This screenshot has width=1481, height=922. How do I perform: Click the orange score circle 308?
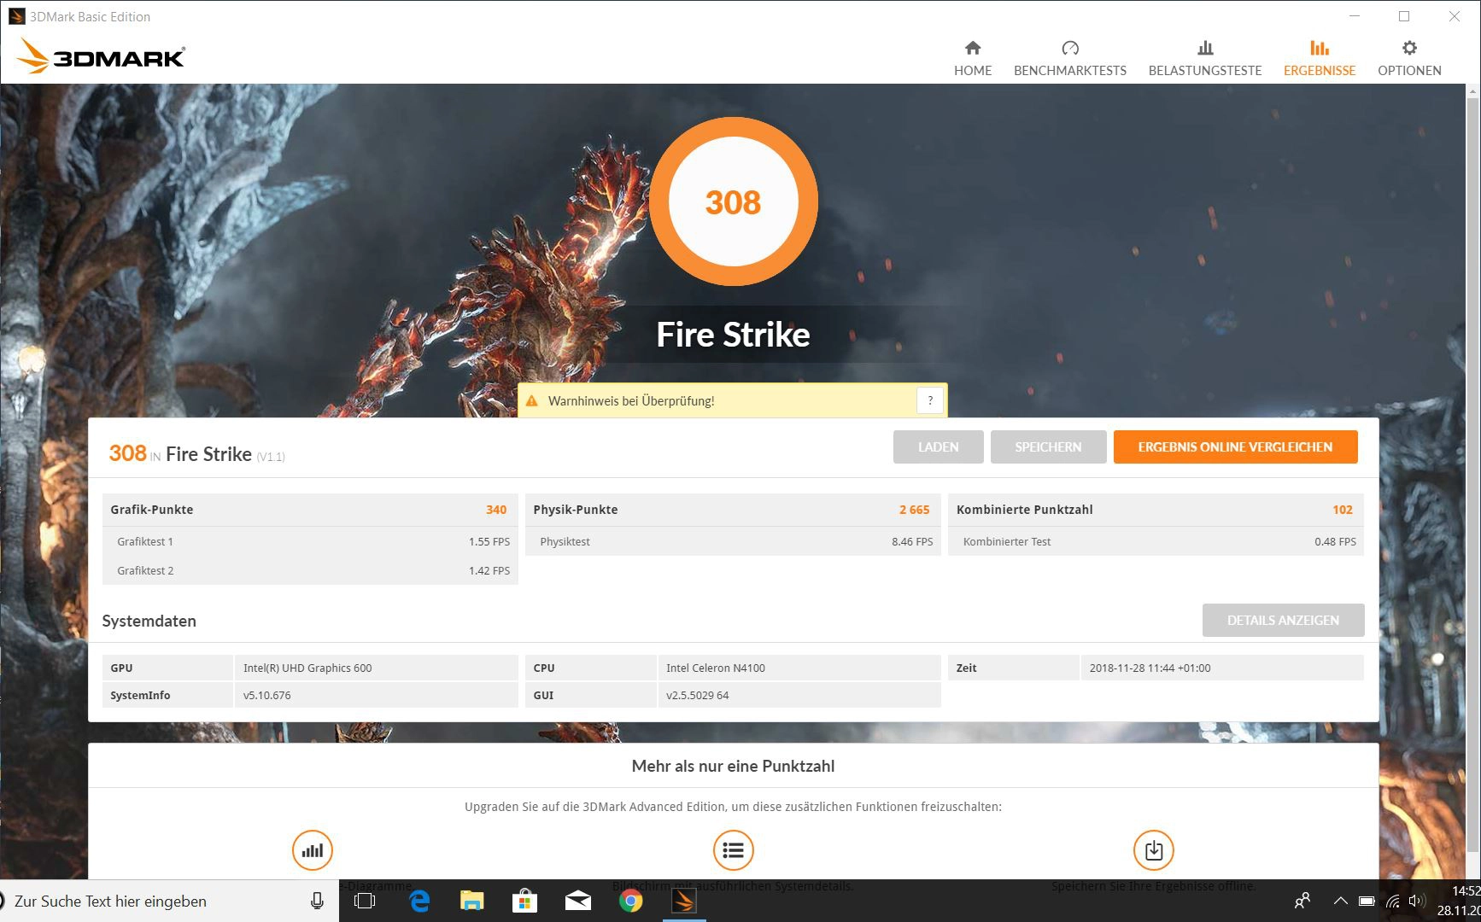click(x=733, y=202)
